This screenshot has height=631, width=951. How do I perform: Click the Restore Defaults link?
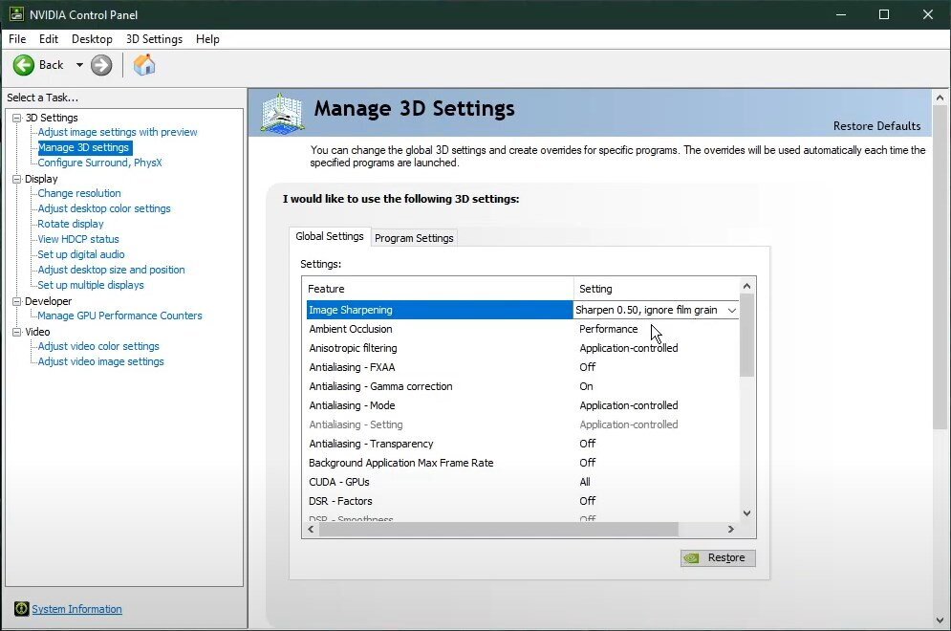coord(876,126)
